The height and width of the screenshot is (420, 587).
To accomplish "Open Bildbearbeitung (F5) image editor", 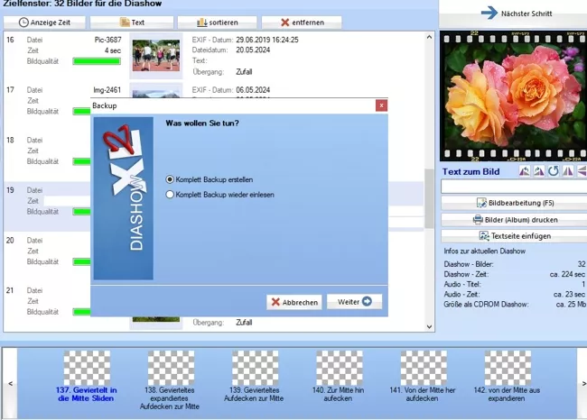I will pyautogui.click(x=513, y=203).
